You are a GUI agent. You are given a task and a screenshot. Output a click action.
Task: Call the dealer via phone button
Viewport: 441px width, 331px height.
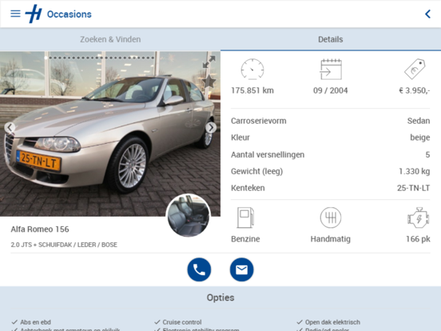(199, 269)
